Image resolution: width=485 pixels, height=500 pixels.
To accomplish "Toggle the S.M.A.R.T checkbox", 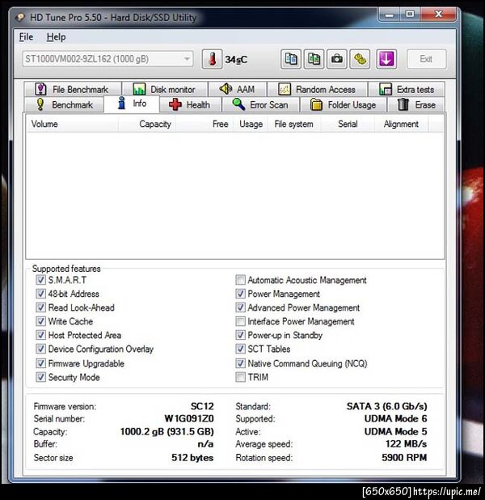I will point(40,280).
